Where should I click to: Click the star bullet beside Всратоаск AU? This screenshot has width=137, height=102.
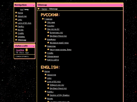(48, 32)
